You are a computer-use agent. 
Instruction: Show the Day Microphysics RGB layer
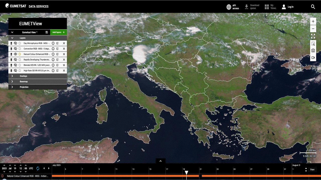(x=15, y=43)
